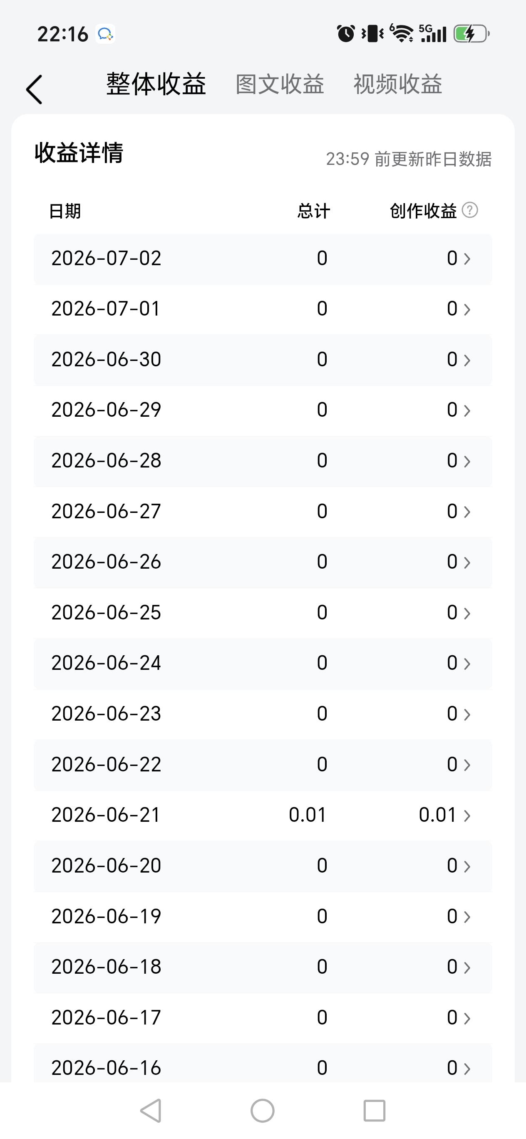
Task: Open recent apps square button
Action: pyautogui.click(x=375, y=1110)
